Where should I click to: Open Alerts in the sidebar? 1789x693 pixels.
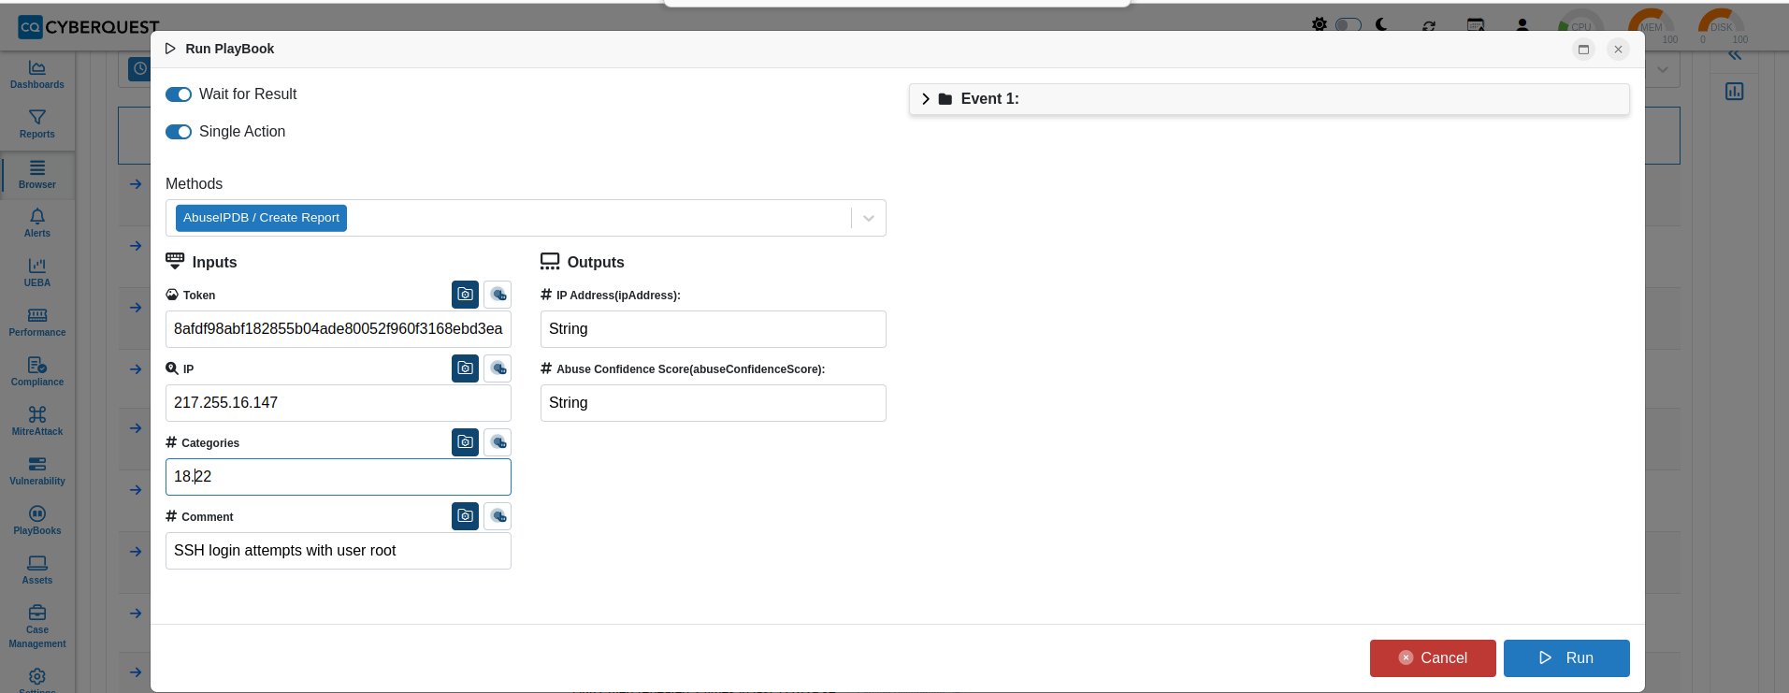[x=37, y=224]
